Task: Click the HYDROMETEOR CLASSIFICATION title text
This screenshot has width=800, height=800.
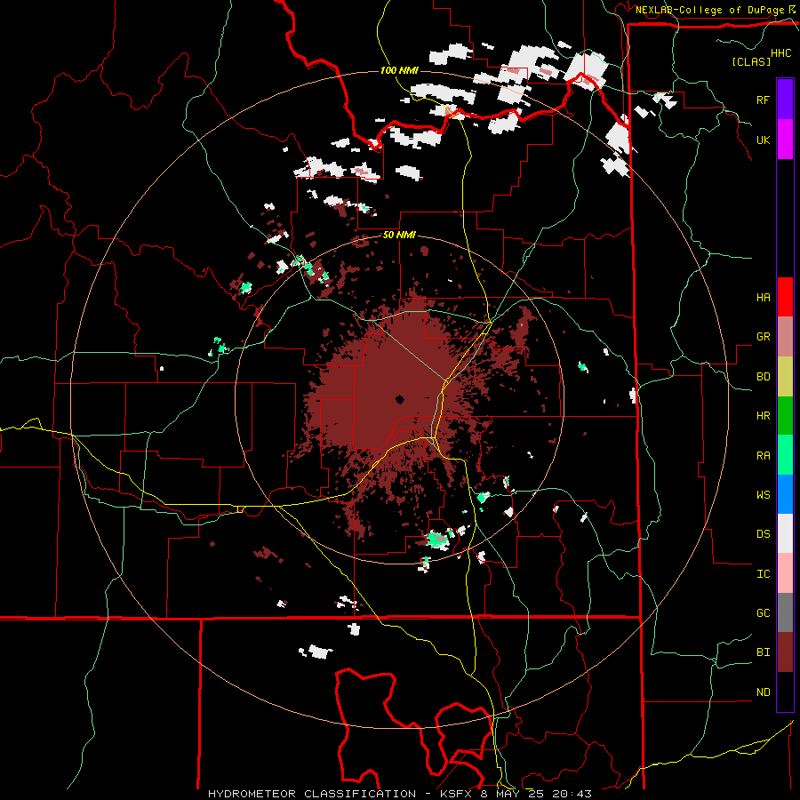Action: 312,794
